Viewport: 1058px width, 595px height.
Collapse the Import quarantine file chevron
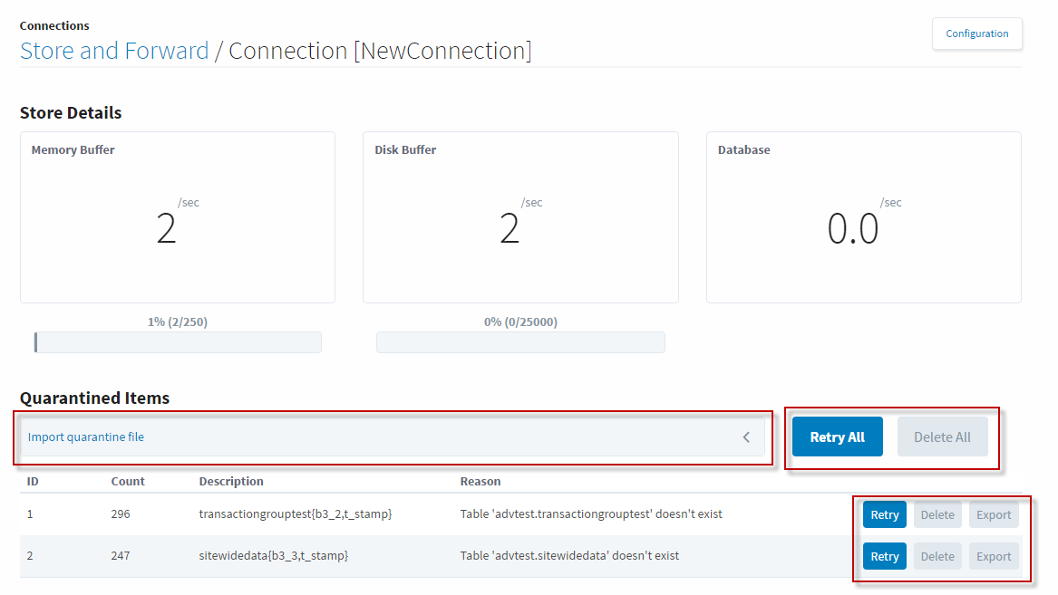[746, 437]
